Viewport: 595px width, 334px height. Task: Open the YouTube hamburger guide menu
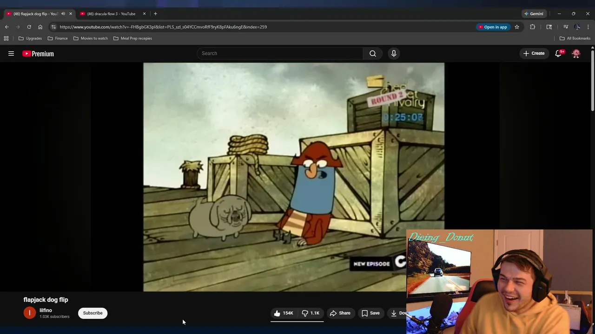[x=11, y=53]
